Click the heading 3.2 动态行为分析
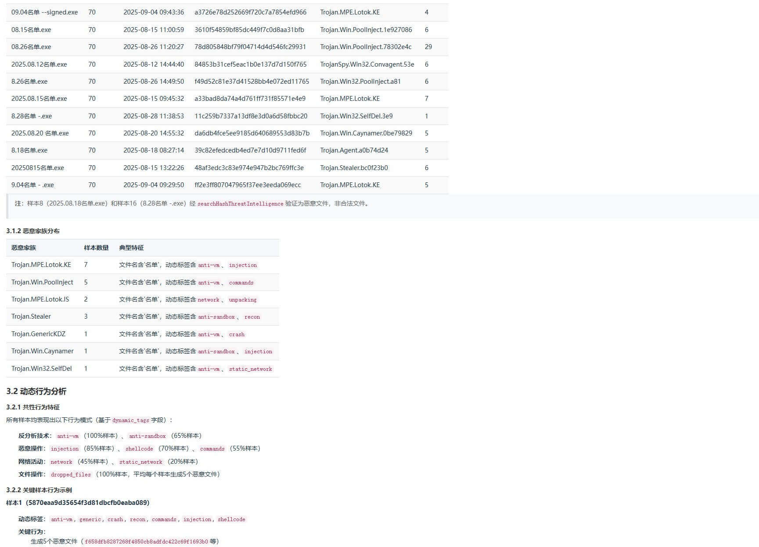The width and height of the screenshot is (759, 547). (x=36, y=391)
